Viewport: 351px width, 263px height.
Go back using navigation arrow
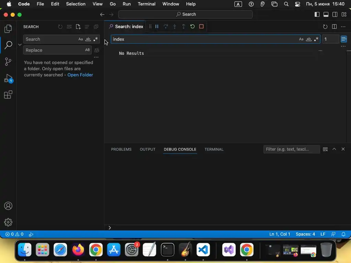click(x=102, y=14)
